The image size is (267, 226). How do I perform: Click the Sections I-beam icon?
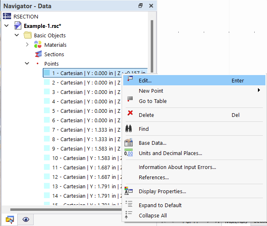coord(38,54)
